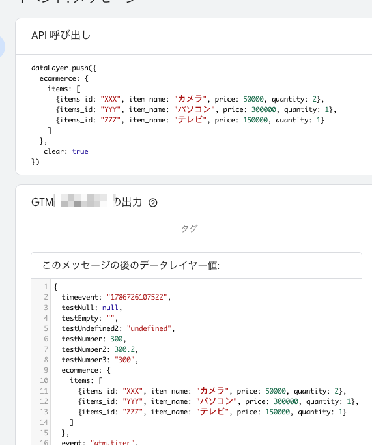
Task: Switch to the タグ tab
Action: [x=190, y=229]
